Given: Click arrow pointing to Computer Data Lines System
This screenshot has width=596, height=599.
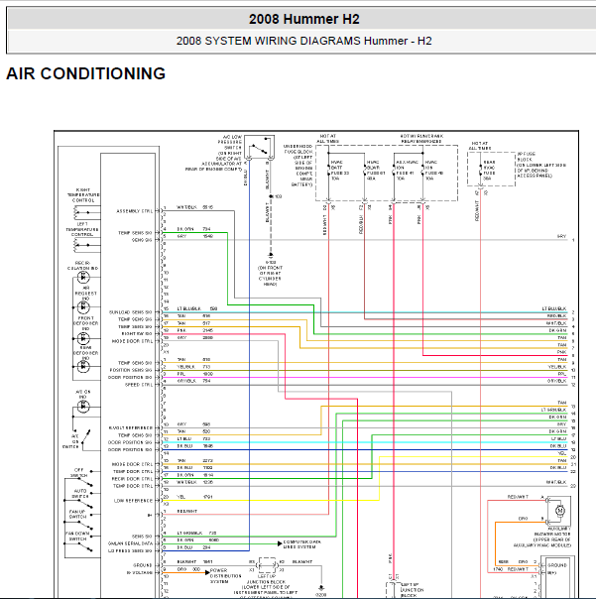Looking at the screenshot, I should [280, 543].
